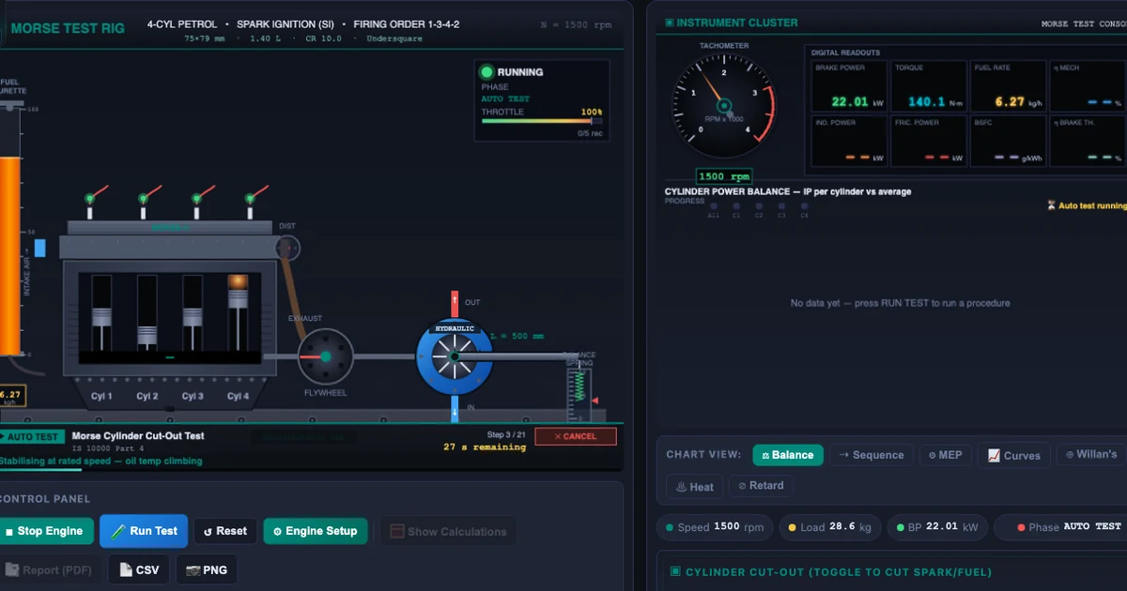Click the tachometer dial
Screen dimensions: 1127x591
(724, 106)
